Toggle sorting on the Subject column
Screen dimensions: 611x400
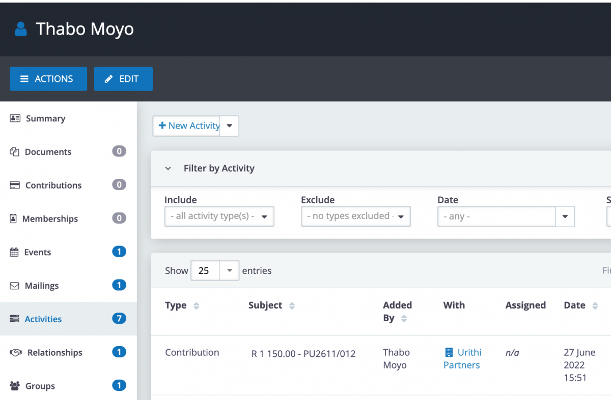292,305
